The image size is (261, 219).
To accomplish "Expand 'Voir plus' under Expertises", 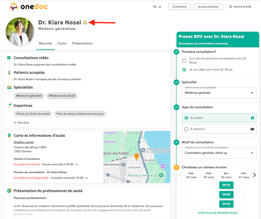I will pos(21,123).
